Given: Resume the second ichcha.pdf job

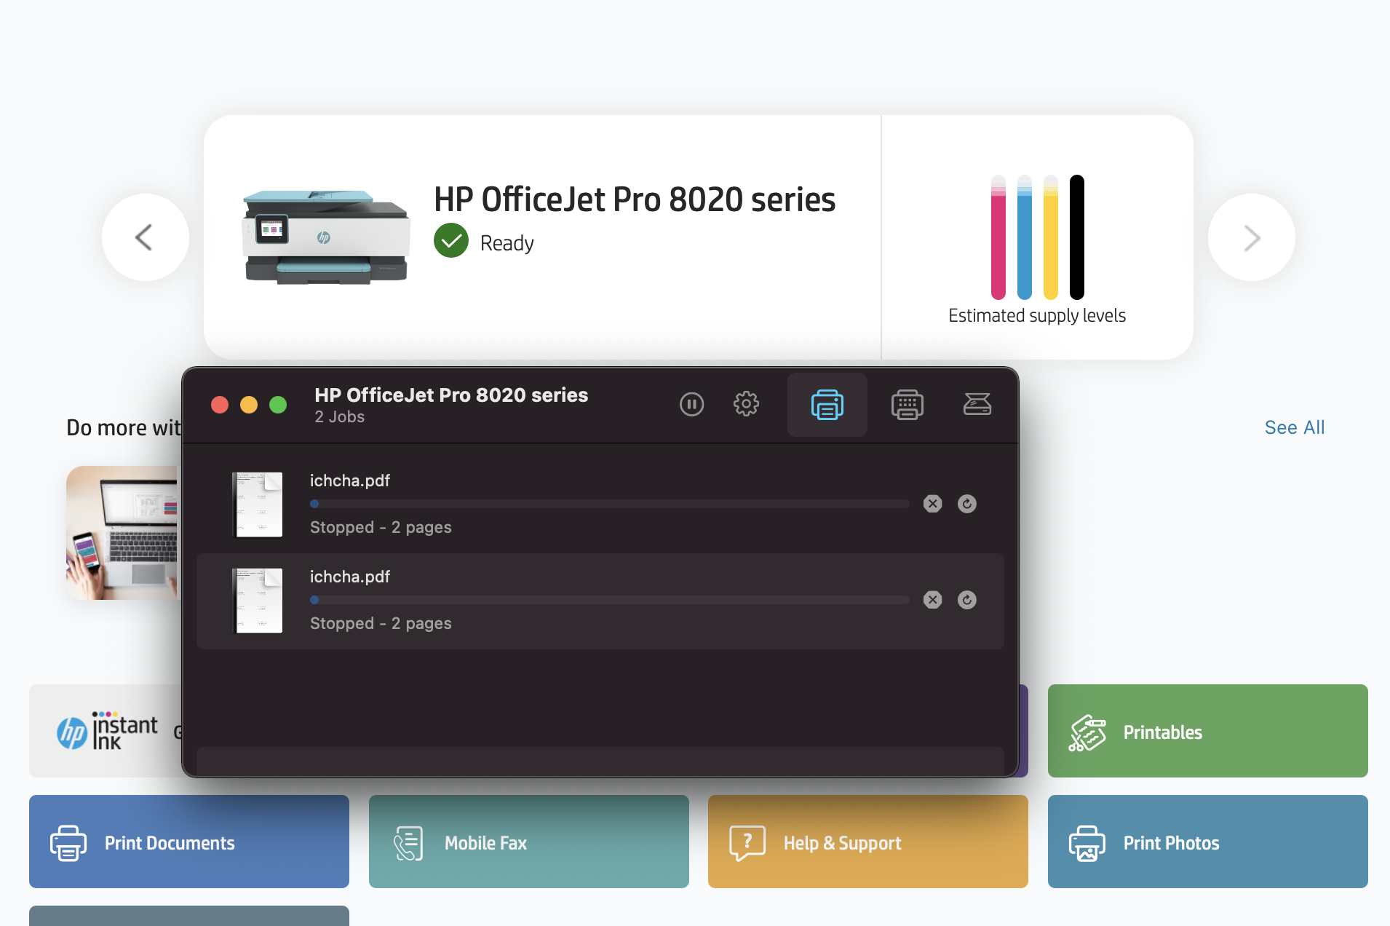Looking at the screenshot, I should [x=967, y=599].
